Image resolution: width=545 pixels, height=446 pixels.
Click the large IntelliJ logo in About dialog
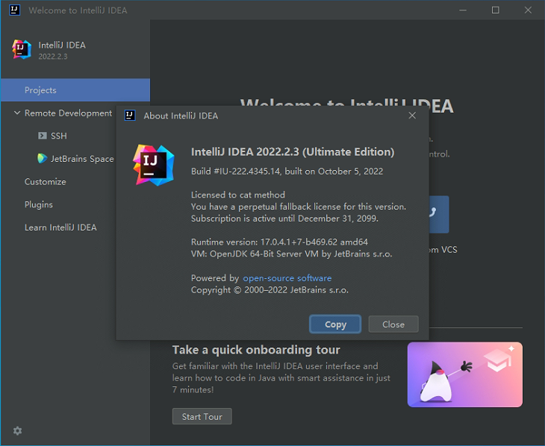154,165
